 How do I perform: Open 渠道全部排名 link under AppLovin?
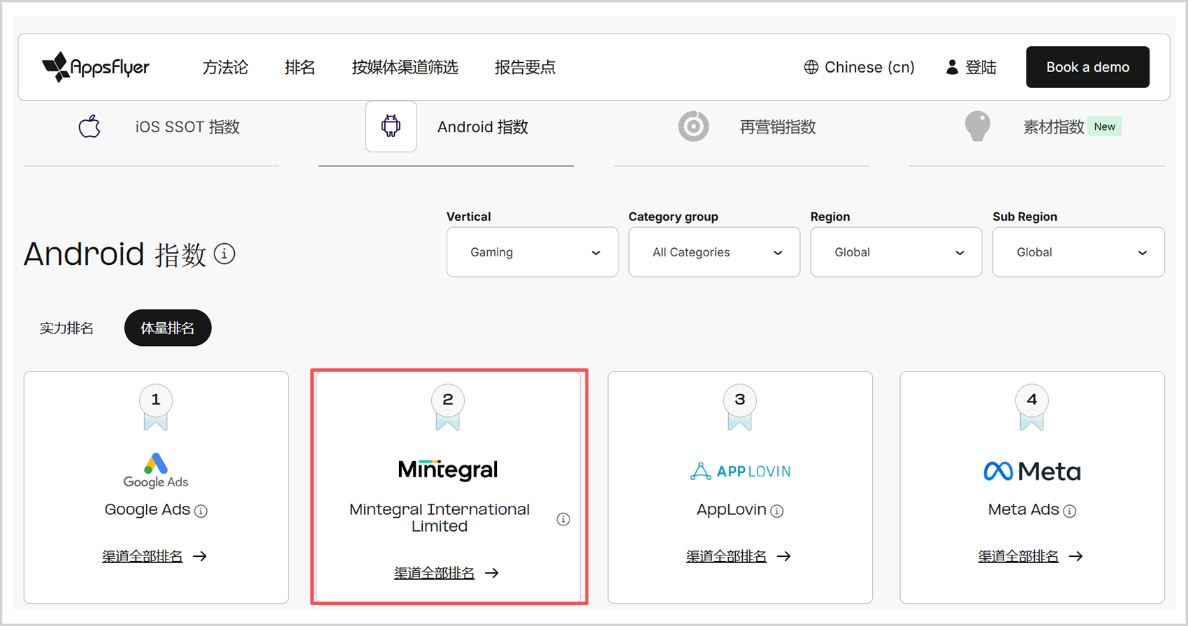click(726, 556)
